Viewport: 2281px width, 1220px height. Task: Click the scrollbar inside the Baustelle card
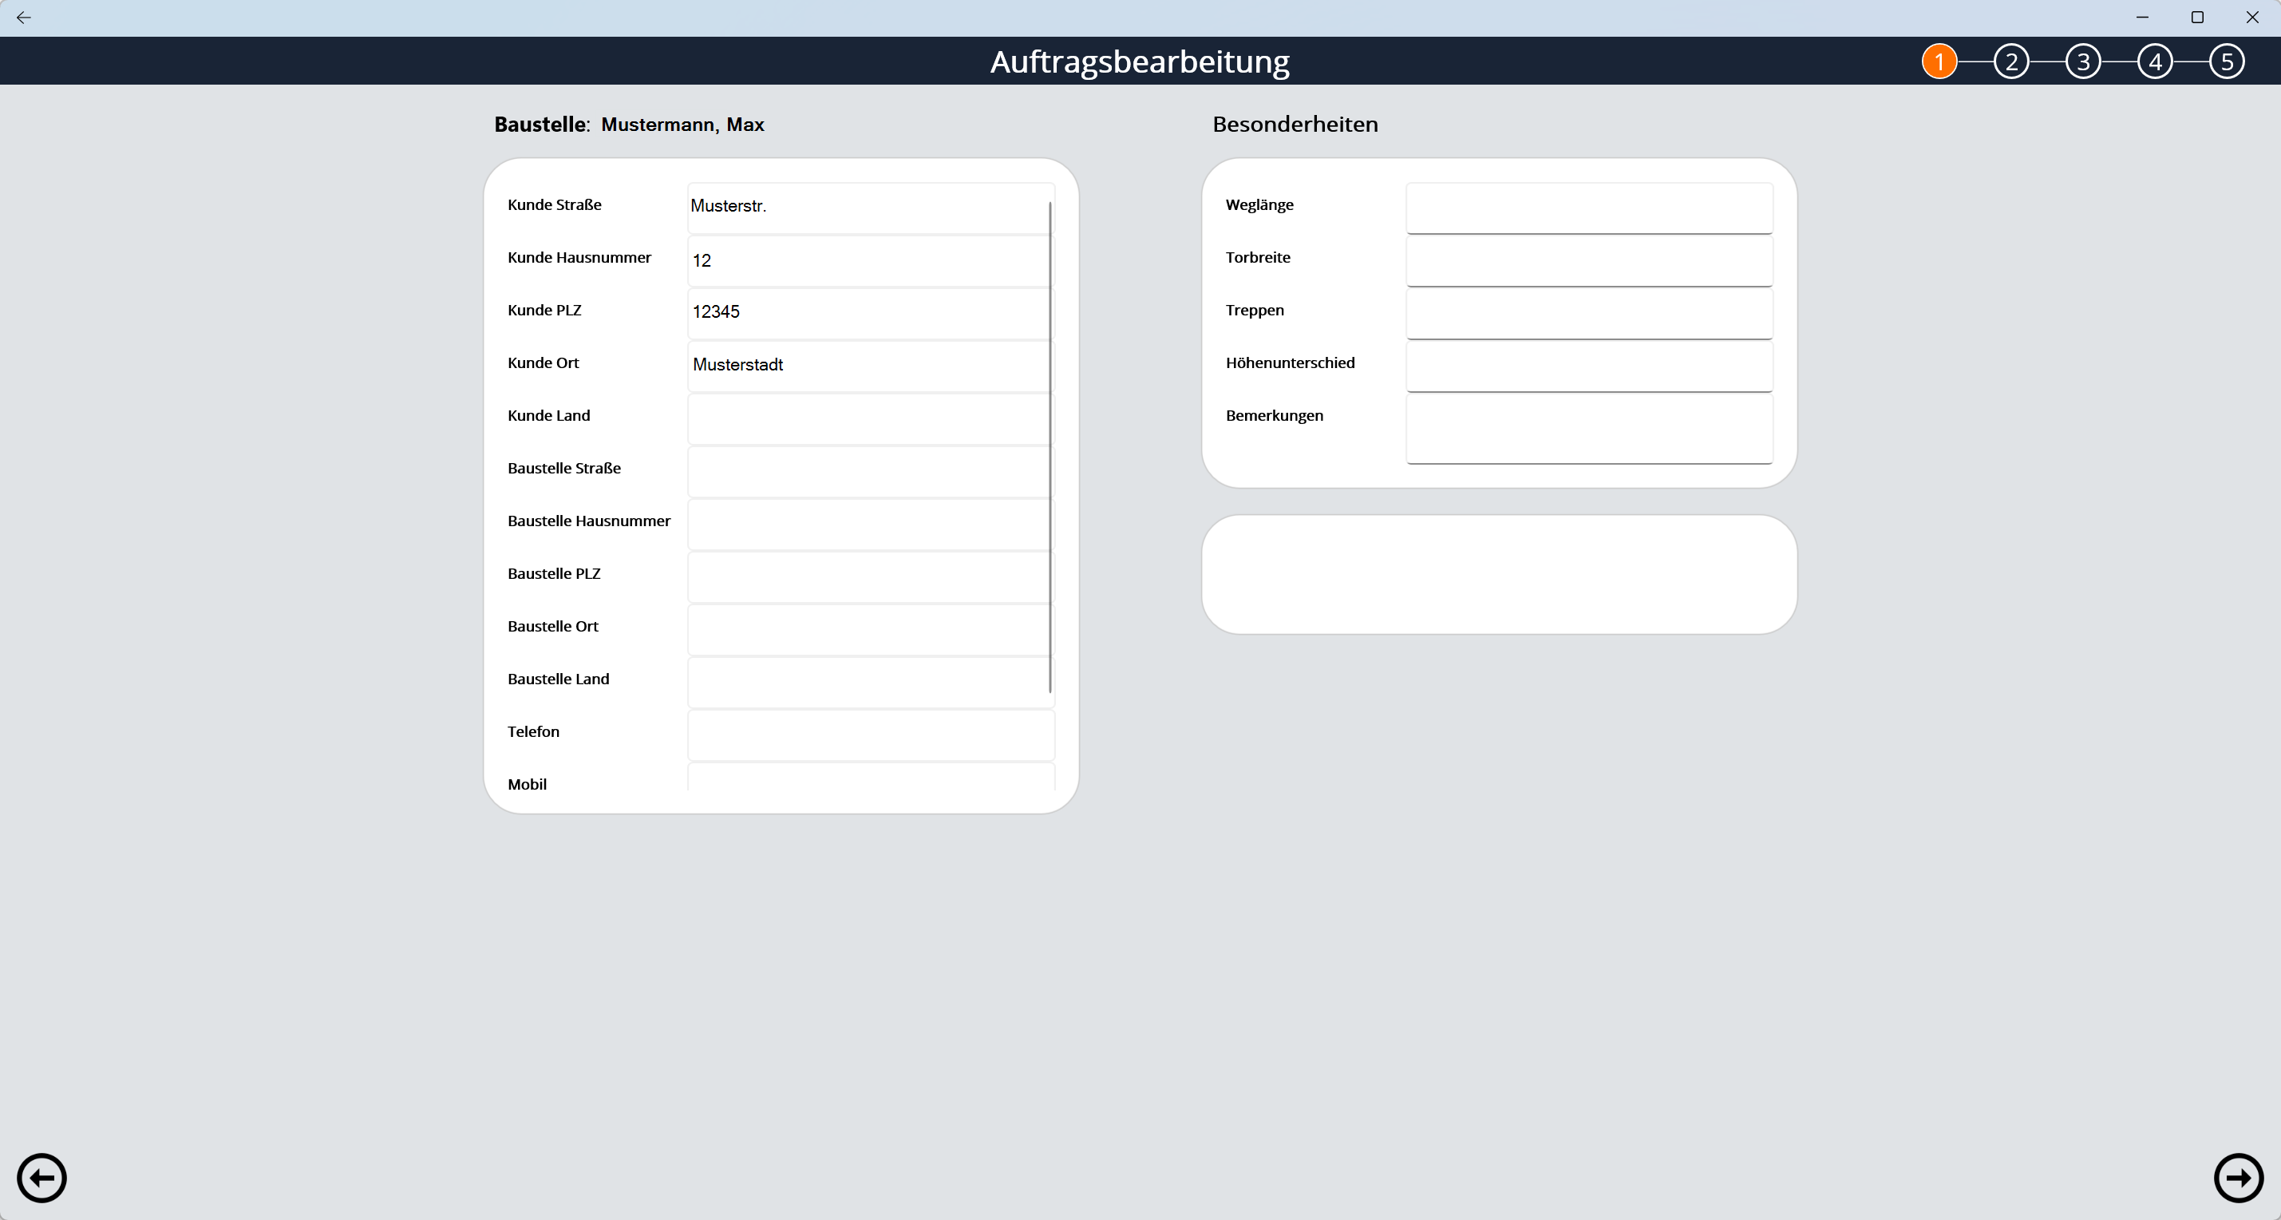(x=1050, y=443)
